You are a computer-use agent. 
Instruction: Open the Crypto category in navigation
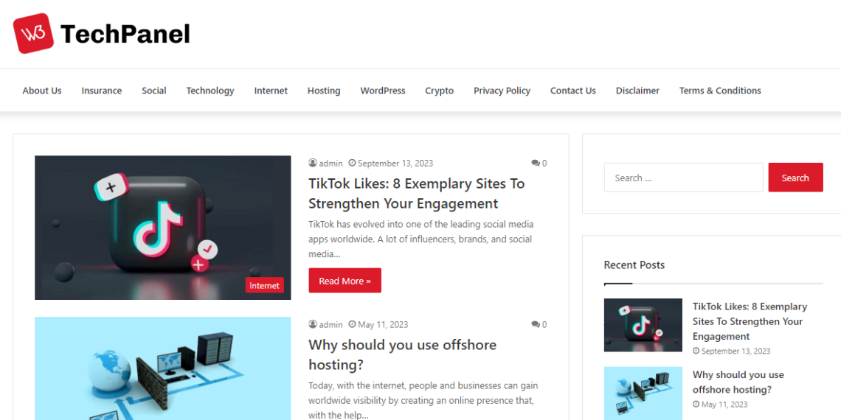(x=439, y=91)
